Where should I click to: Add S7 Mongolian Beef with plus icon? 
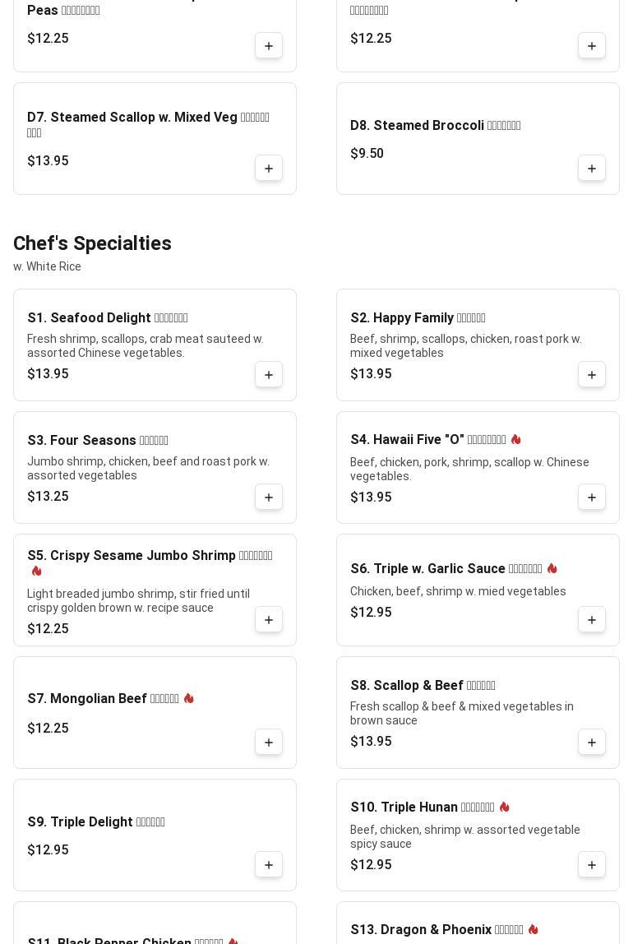click(268, 743)
